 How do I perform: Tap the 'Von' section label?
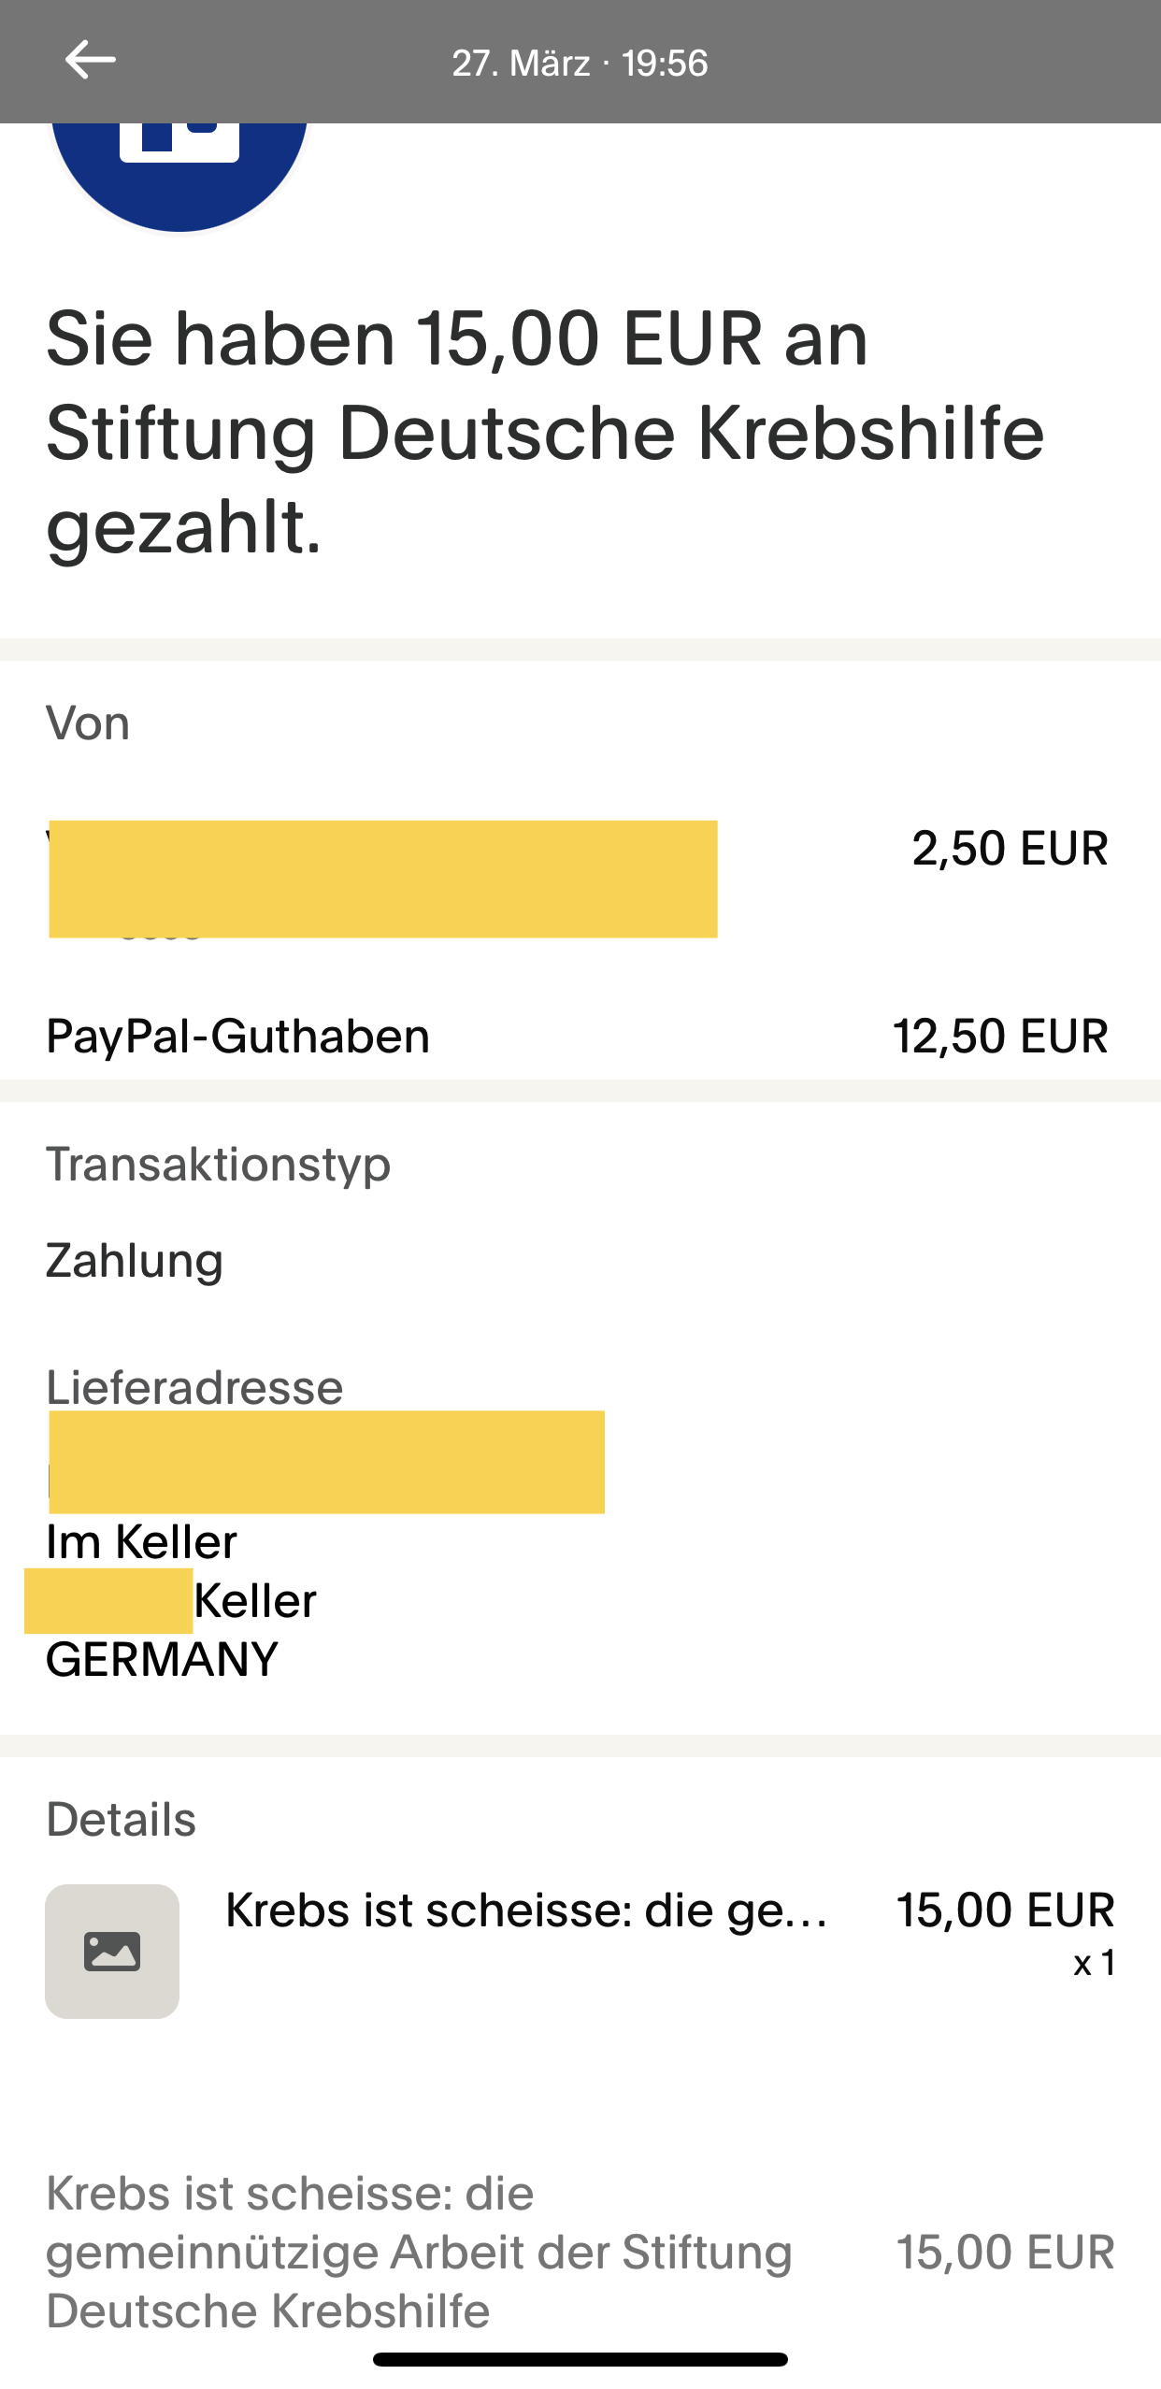click(x=88, y=723)
